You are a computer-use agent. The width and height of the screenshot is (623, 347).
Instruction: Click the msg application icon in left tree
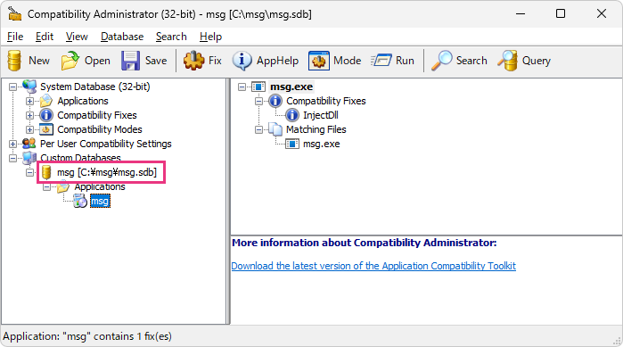click(80, 202)
